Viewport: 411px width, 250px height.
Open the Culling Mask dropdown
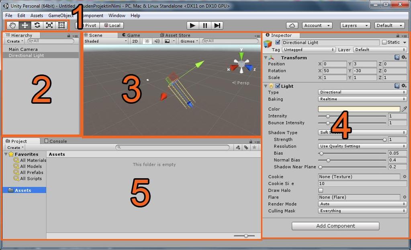click(x=362, y=210)
